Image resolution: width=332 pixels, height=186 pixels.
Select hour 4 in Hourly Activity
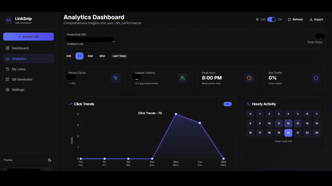pos(288,114)
